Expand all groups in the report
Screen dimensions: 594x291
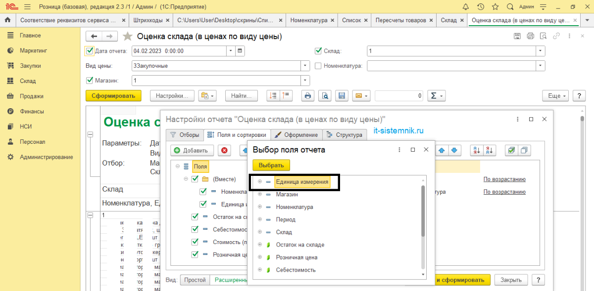pos(273,96)
